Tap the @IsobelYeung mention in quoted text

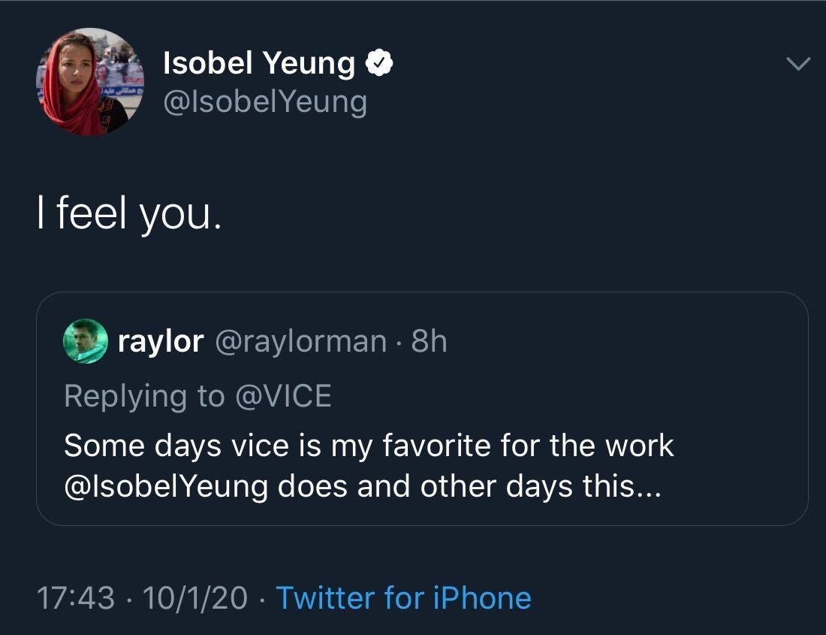click(166, 487)
